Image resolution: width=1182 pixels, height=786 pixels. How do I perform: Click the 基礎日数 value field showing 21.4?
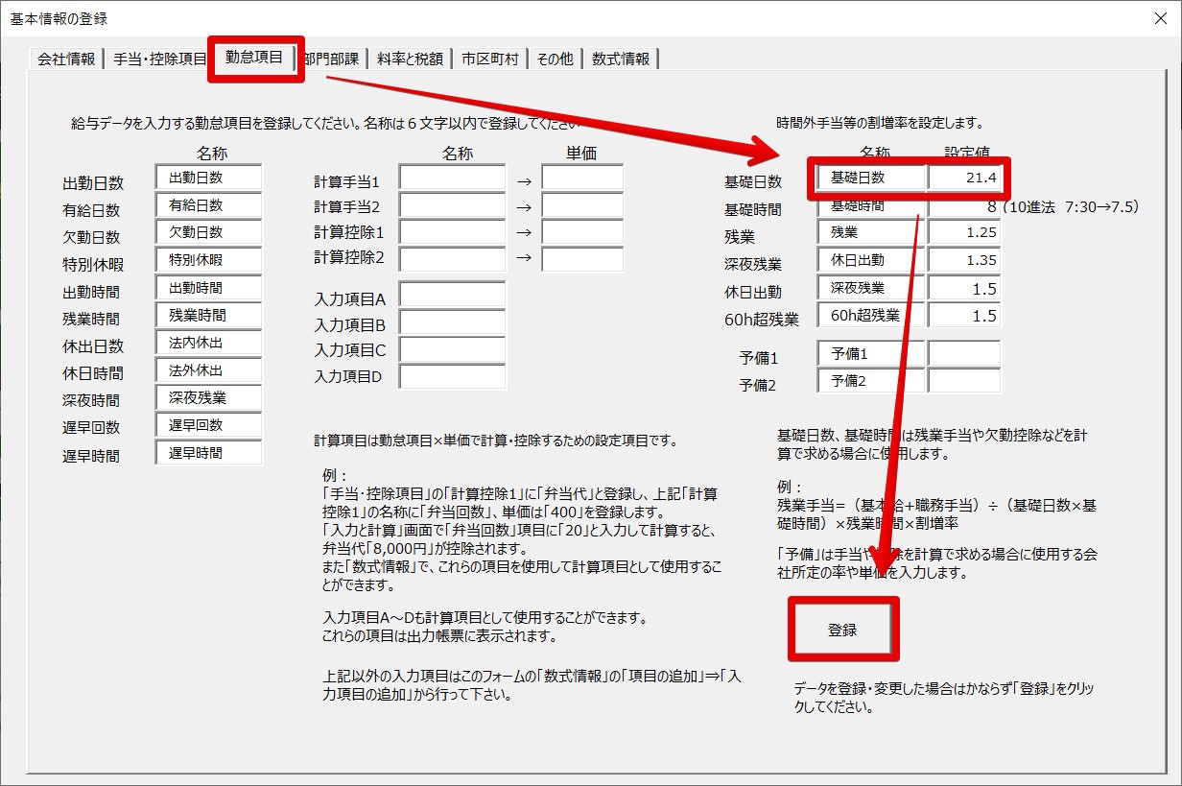click(x=964, y=179)
